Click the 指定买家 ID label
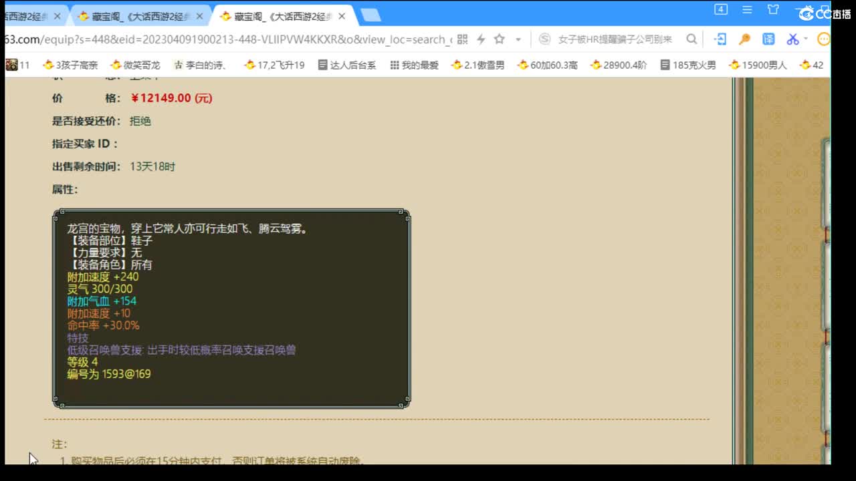This screenshot has width=856, height=481. tap(85, 144)
